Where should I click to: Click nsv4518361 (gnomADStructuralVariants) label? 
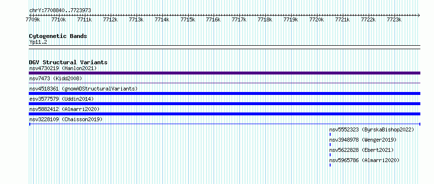83,89
